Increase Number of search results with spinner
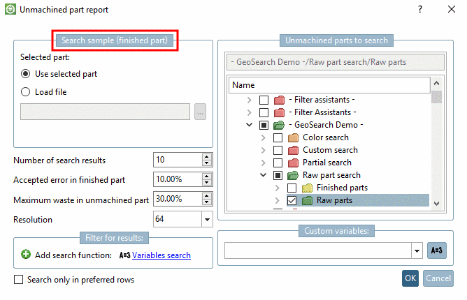Image resolution: width=467 pixels, height=300 pixels. (x=206, y=157)
